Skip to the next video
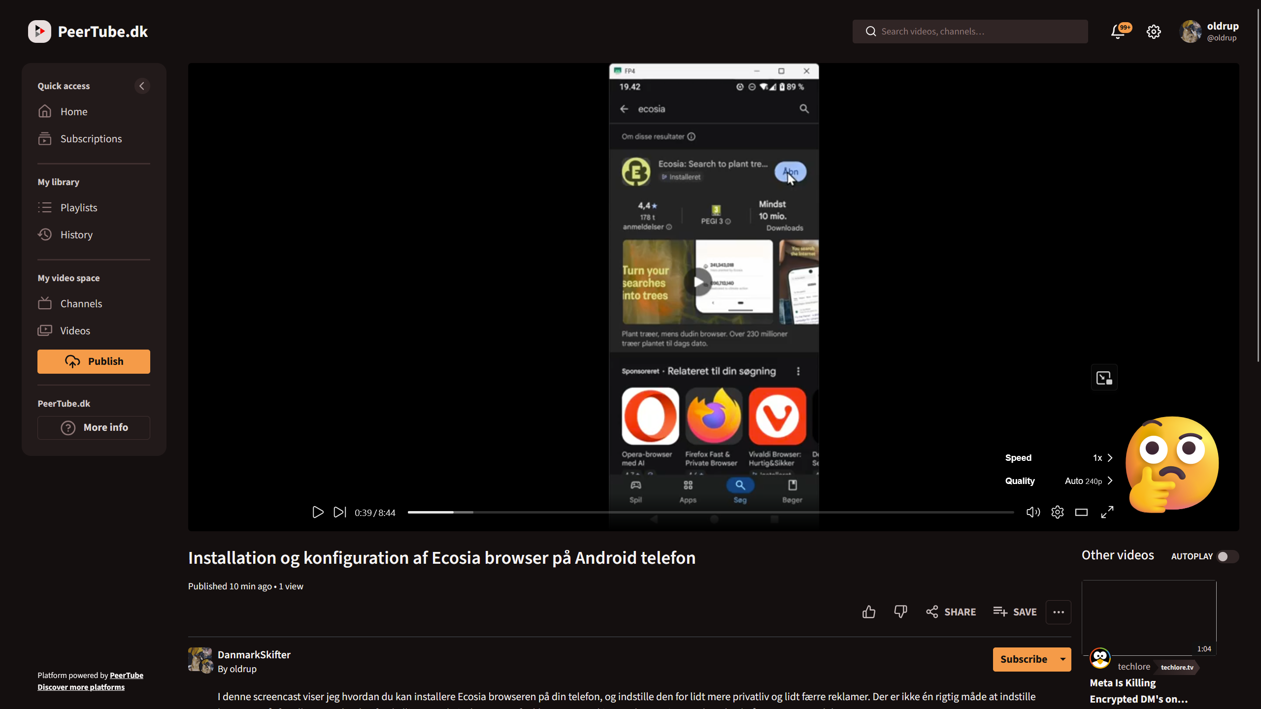The height and width of the screenshot is (709, 1261). pos(340,513)
